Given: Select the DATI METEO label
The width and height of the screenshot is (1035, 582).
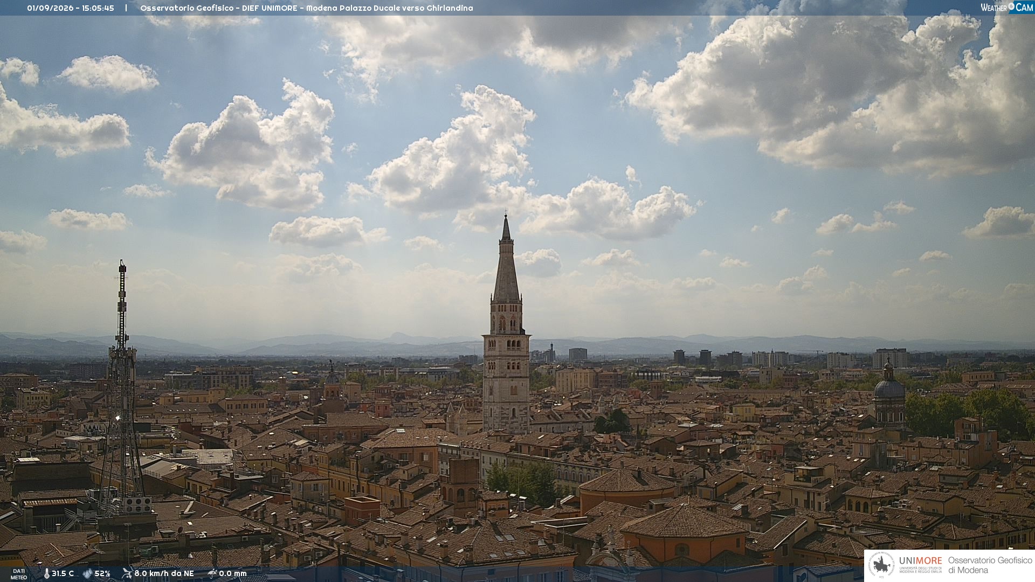Looking at the screenshot, I should coord(19,574).
